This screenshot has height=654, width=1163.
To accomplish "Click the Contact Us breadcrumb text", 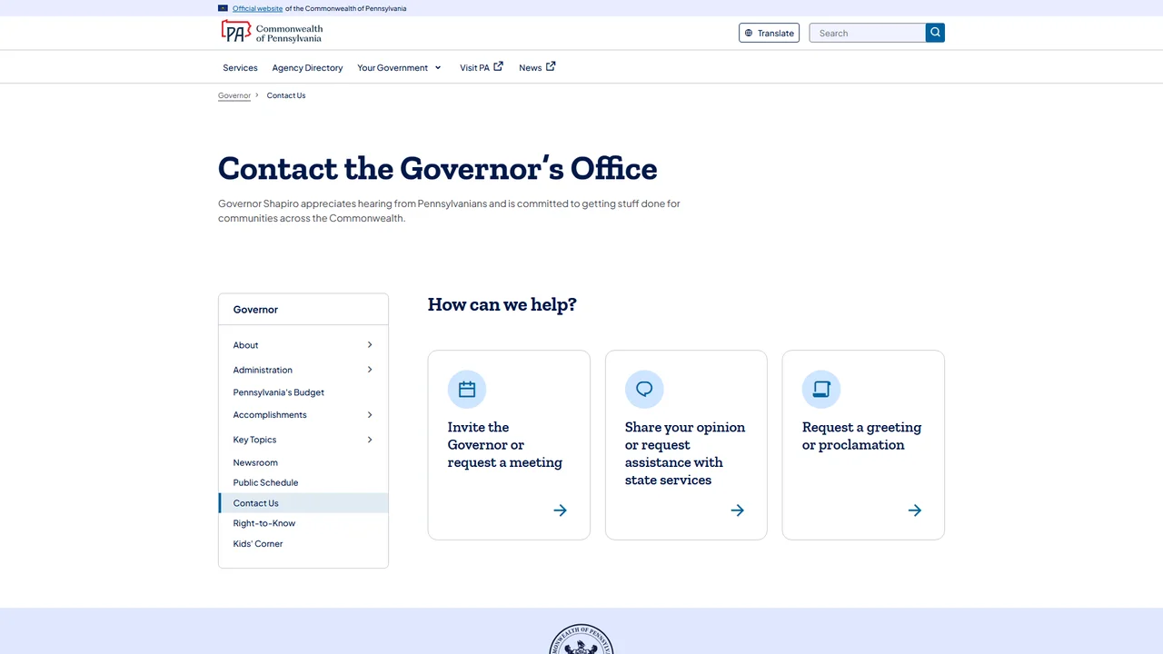I will tap(286, 95).
